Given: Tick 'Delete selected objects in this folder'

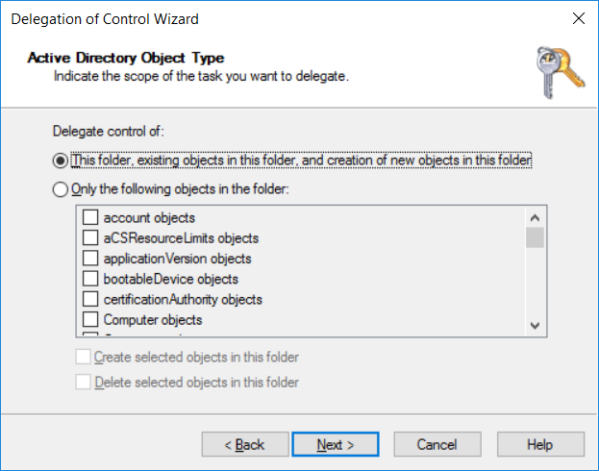Looking at the screenshot, I should (83, 382).
